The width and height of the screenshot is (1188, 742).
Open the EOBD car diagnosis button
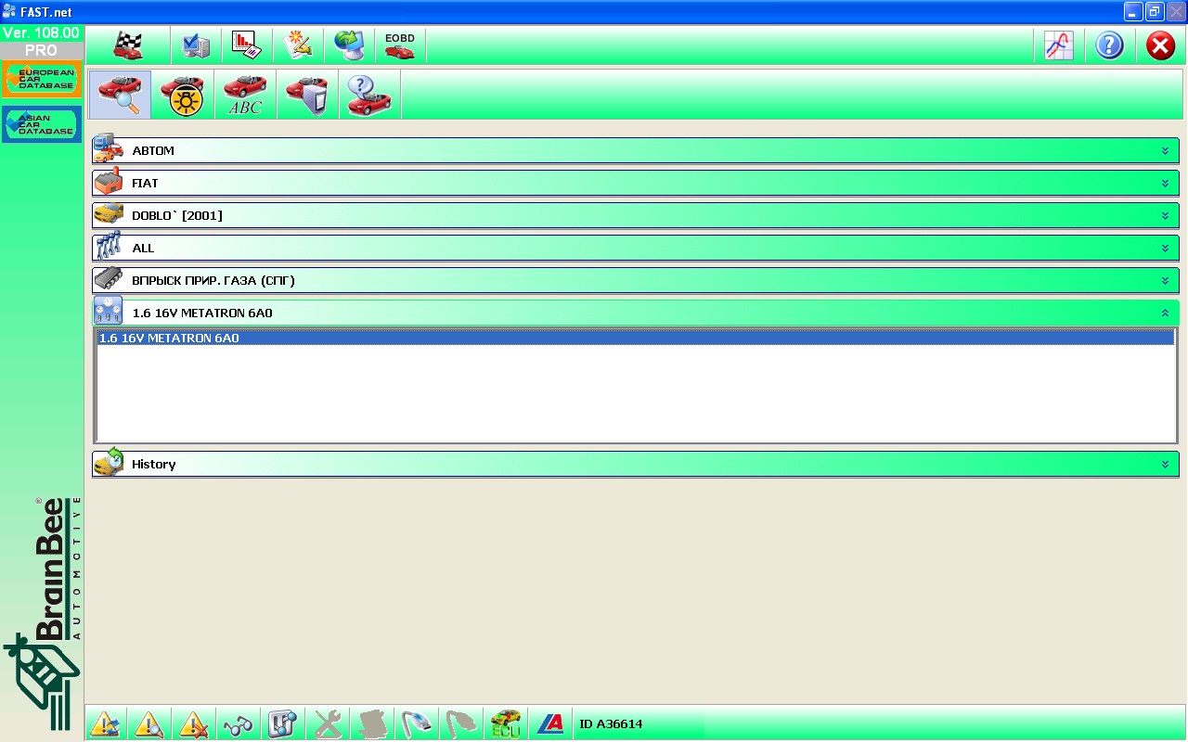click(x=400, y=45)
